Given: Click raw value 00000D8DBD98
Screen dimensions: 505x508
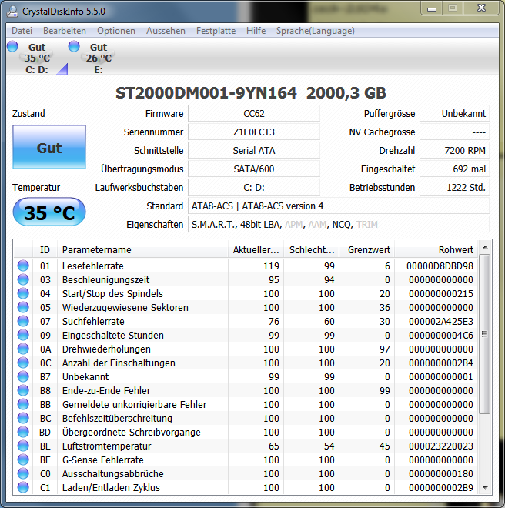Looking at the screenshot, I should coord(440,266).
